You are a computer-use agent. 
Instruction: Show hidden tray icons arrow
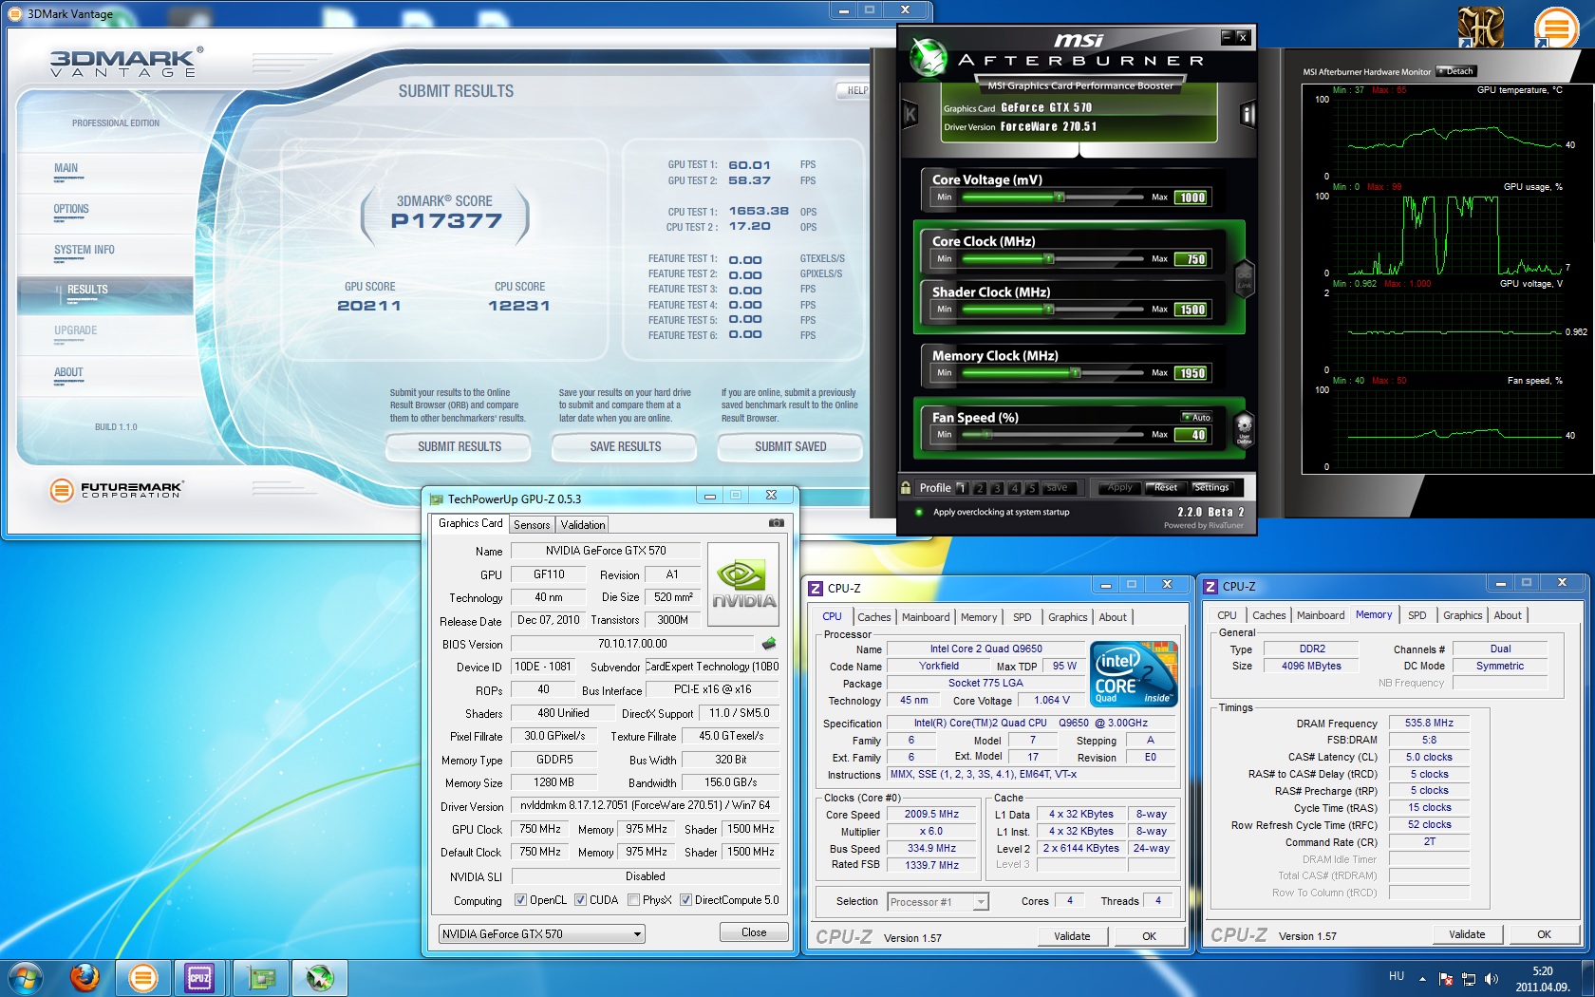(1422, 978)
